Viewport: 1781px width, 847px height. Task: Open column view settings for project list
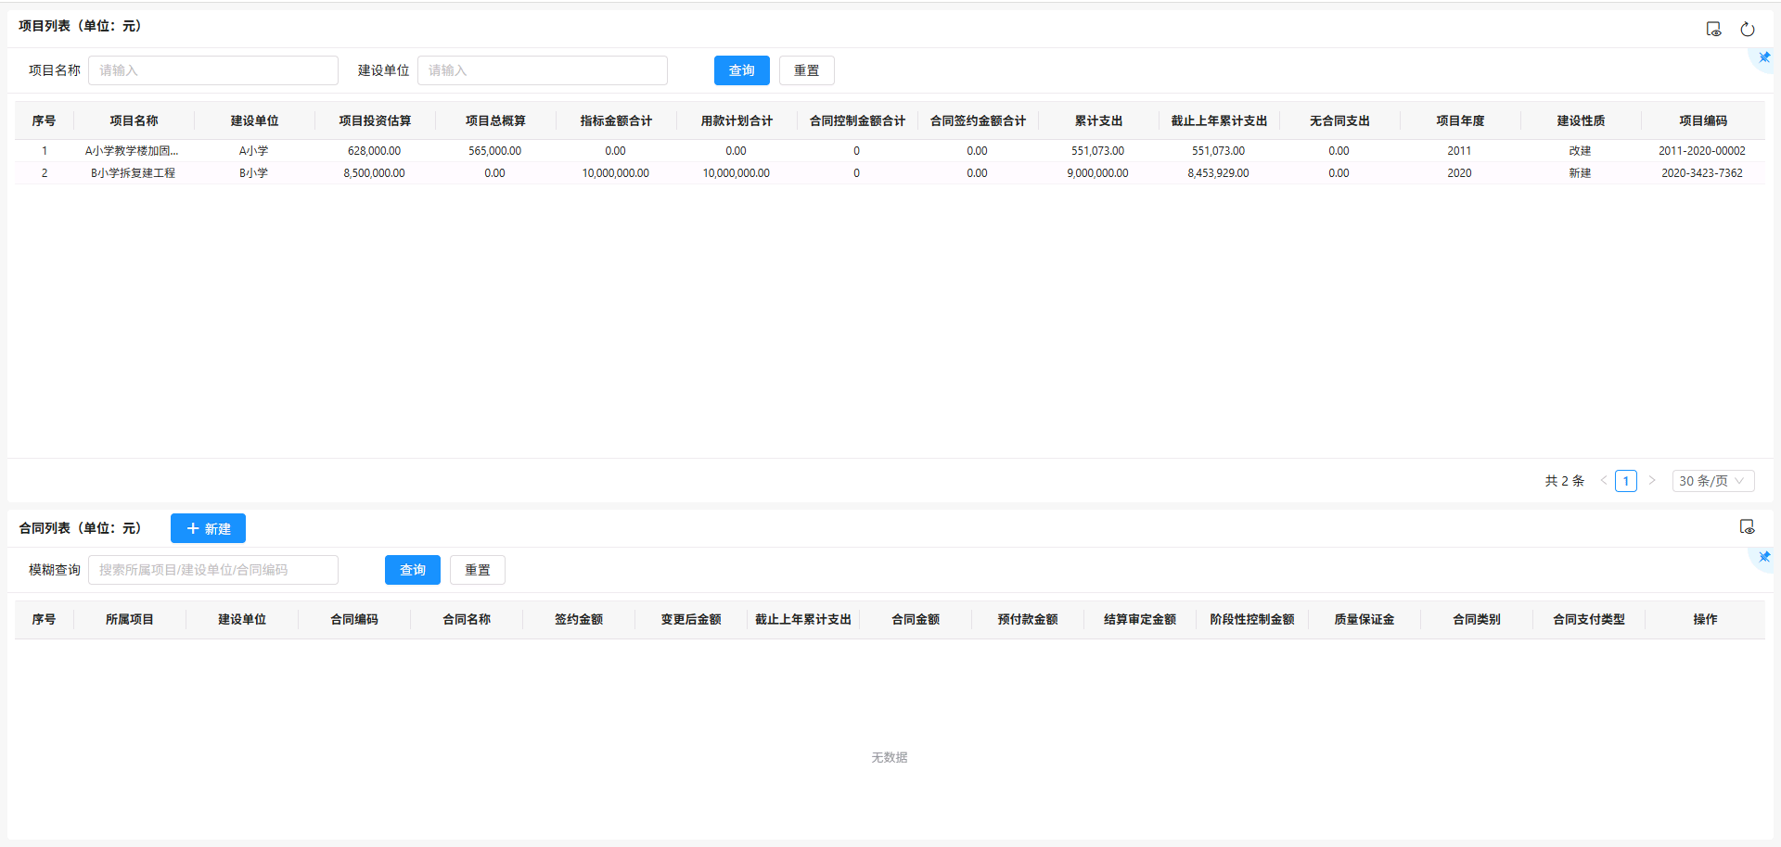pyautogui.click(x=1713, y=30)
